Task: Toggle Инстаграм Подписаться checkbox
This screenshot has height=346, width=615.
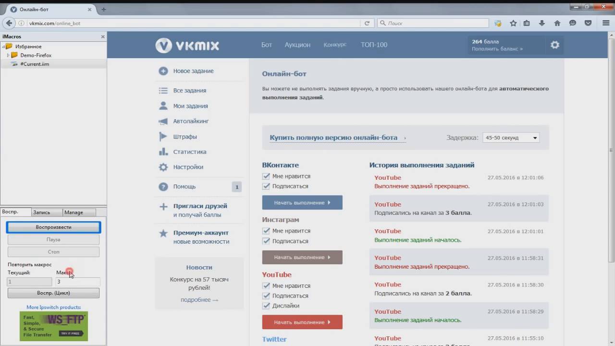Action: [x=266, y=241]
